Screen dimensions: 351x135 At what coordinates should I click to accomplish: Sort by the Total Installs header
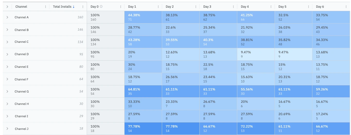point(62,7)
